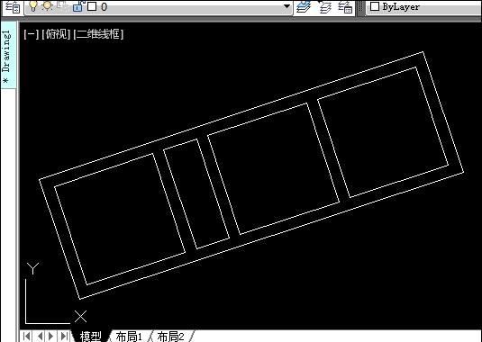Toggle the layer lightbulb on/off icon
Screen dimensions: 482x342
(33, 5)
